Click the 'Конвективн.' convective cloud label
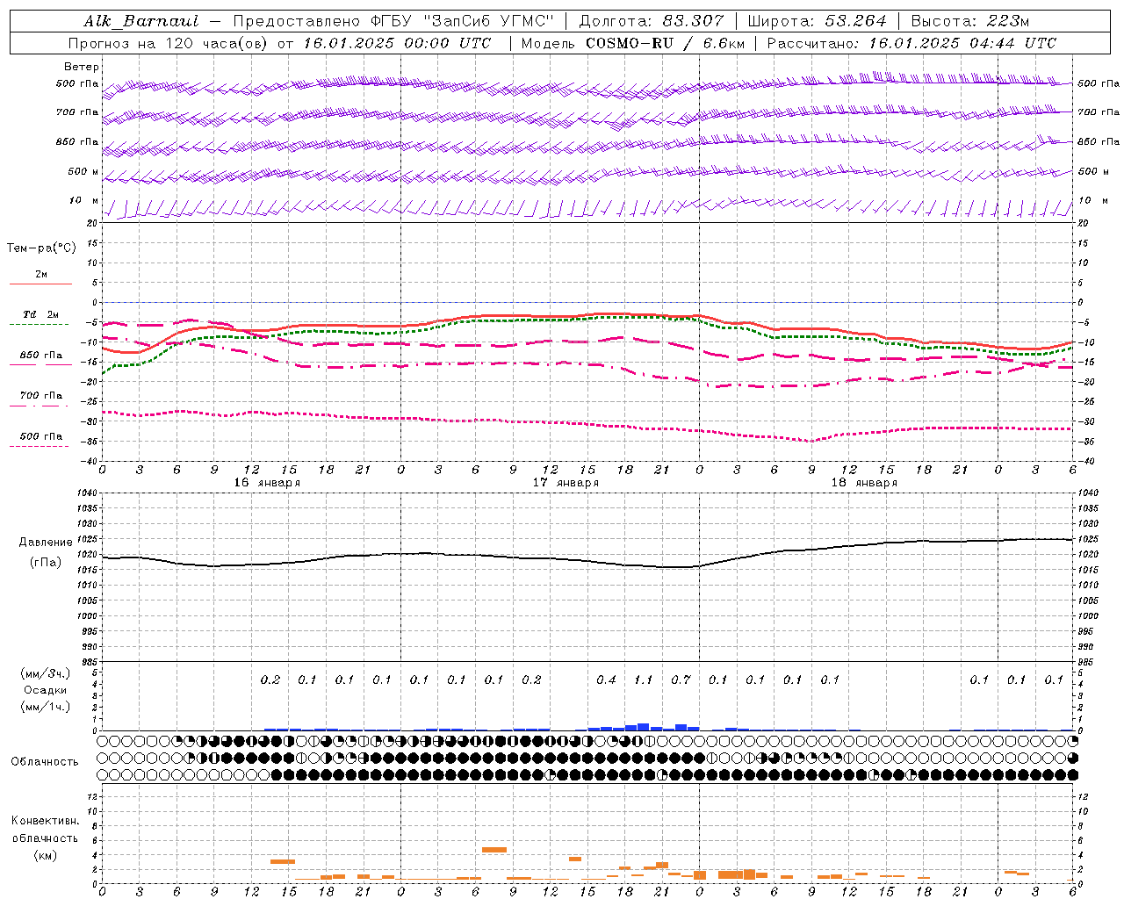The height and width of the screenshot is (899, 1124). point(46,821)
